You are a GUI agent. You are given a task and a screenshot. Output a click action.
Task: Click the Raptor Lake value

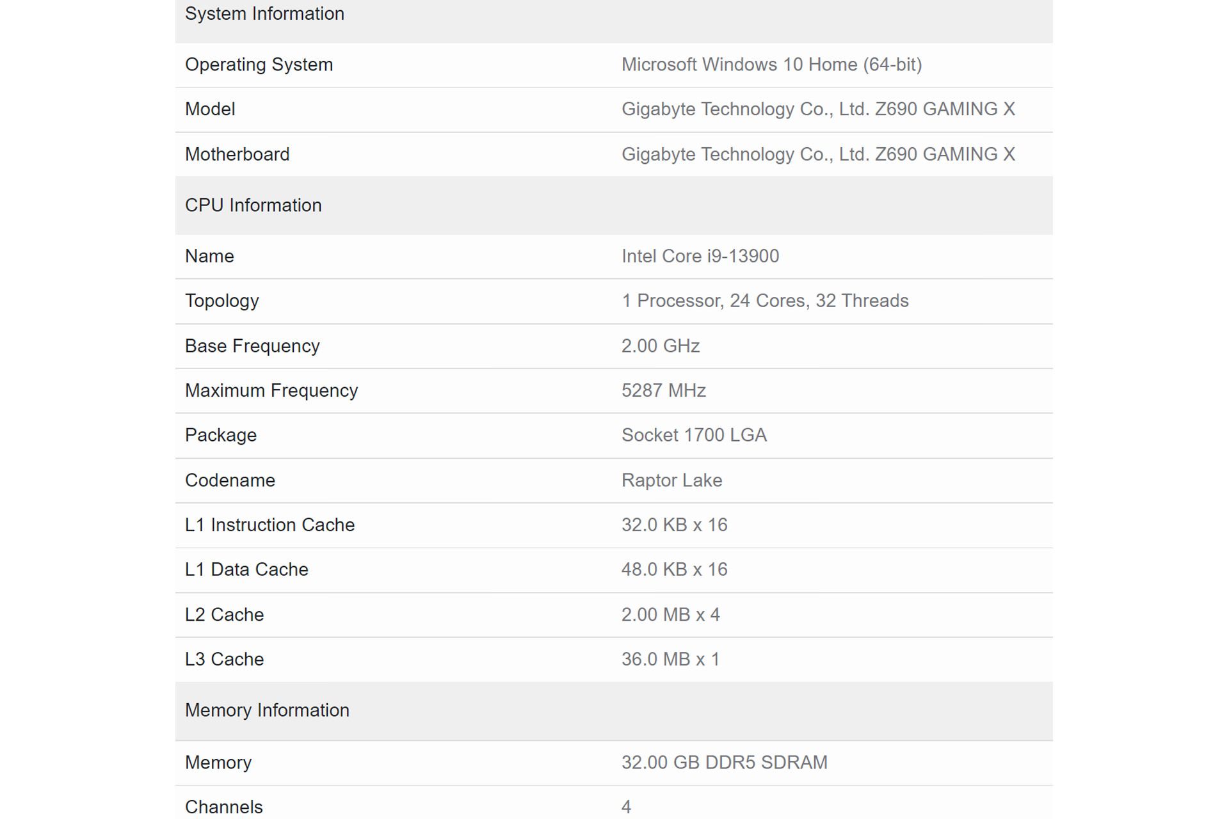(671, 481)
